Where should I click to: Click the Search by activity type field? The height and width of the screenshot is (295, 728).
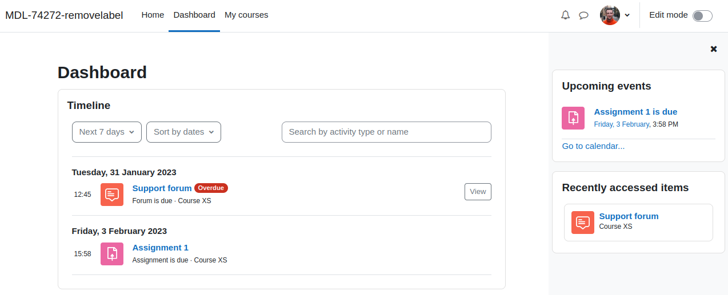pos(386,132)
